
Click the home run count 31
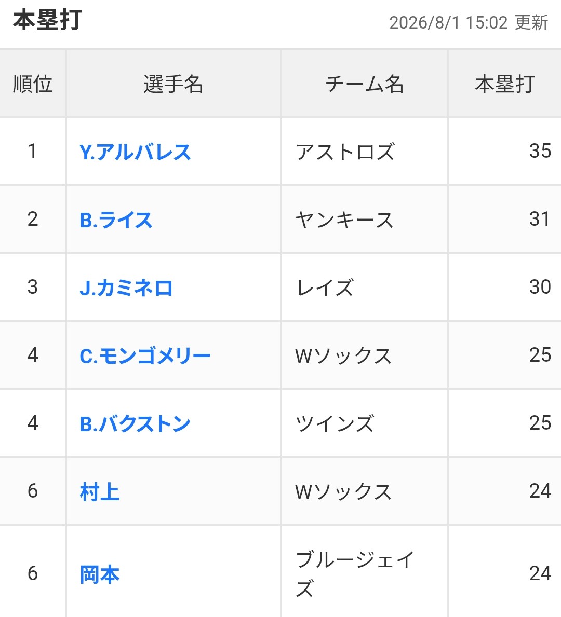539,219
